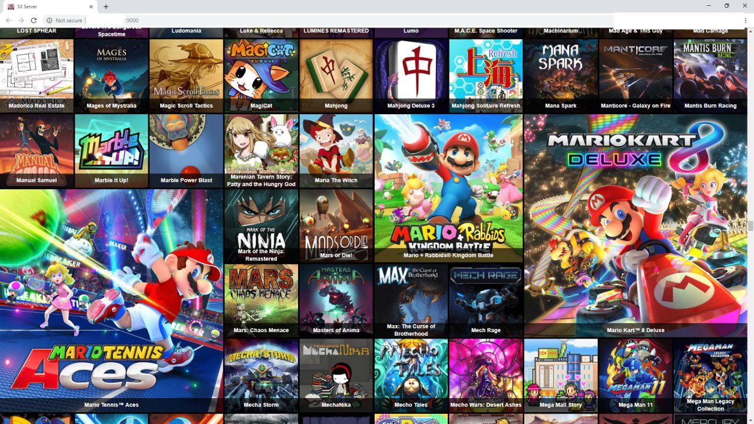Open Mahjong Solitaire Refresh tile

(x=486, y=75)
